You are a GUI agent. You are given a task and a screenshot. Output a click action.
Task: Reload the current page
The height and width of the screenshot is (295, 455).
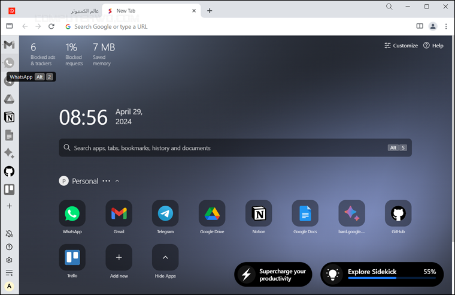pyautogui.click(x=51, y=26)
